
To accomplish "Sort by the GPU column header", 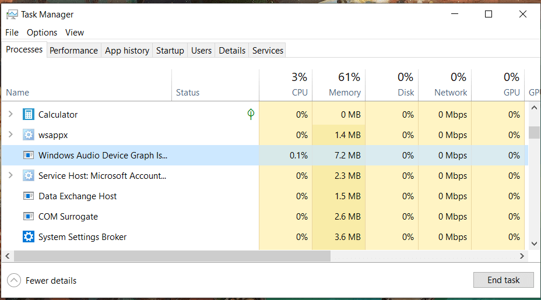I will pos(498,85).
